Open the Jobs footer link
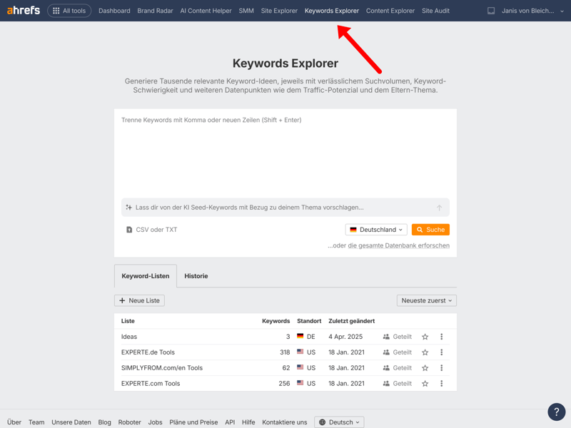Image resolution: width=571 pixels, height=428 pixels. point(155,422)
